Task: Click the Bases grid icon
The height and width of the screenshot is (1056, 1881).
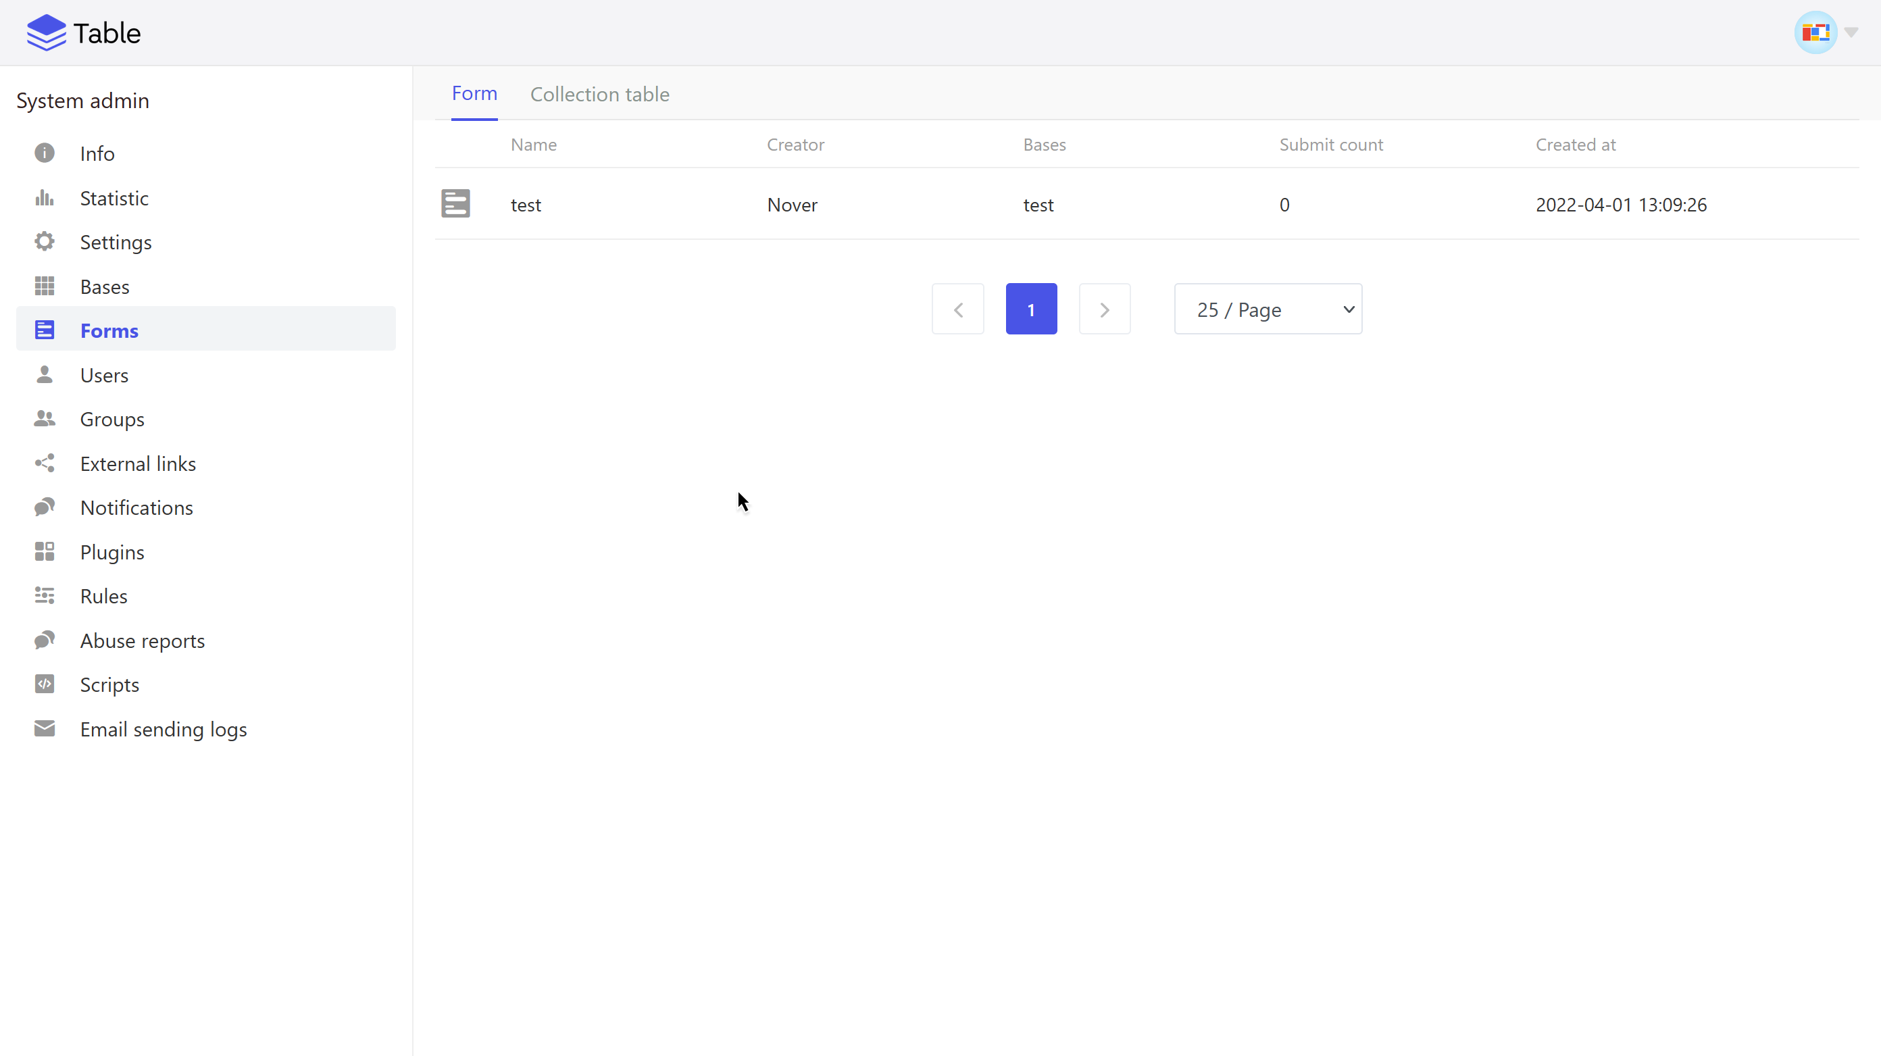Action: coord(45,286)
